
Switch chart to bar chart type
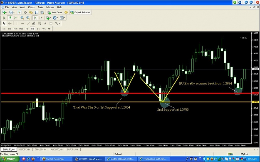click(x=4, y=18)
